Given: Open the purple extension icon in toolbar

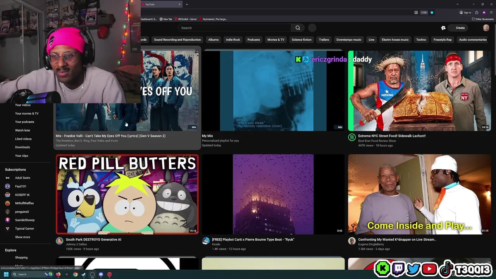Looking at the screenshot, I should pos(484,12).
